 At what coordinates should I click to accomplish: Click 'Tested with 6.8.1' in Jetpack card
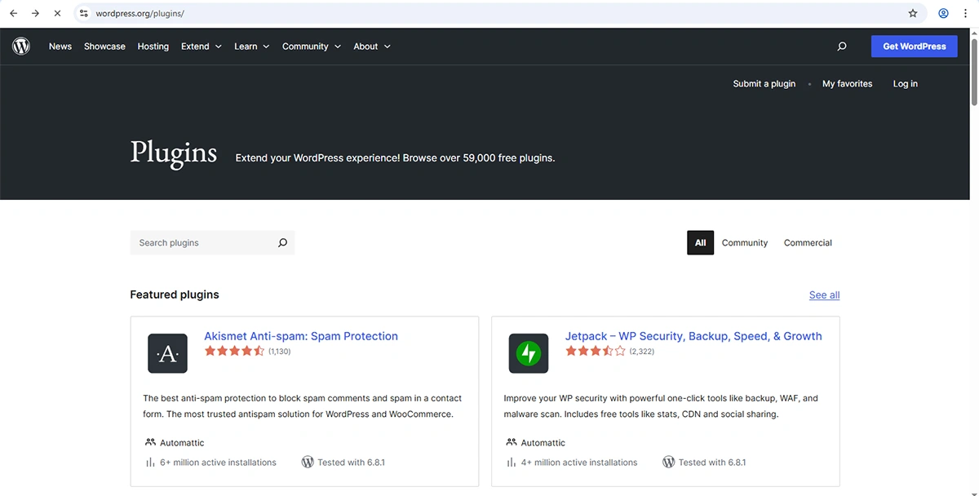pyautogui.click(x=712, y=463)
